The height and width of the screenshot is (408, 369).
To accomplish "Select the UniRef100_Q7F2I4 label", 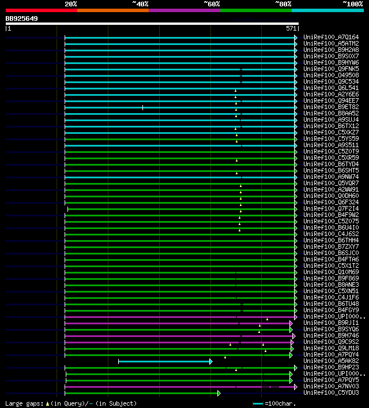I will [x=331, y=209].
